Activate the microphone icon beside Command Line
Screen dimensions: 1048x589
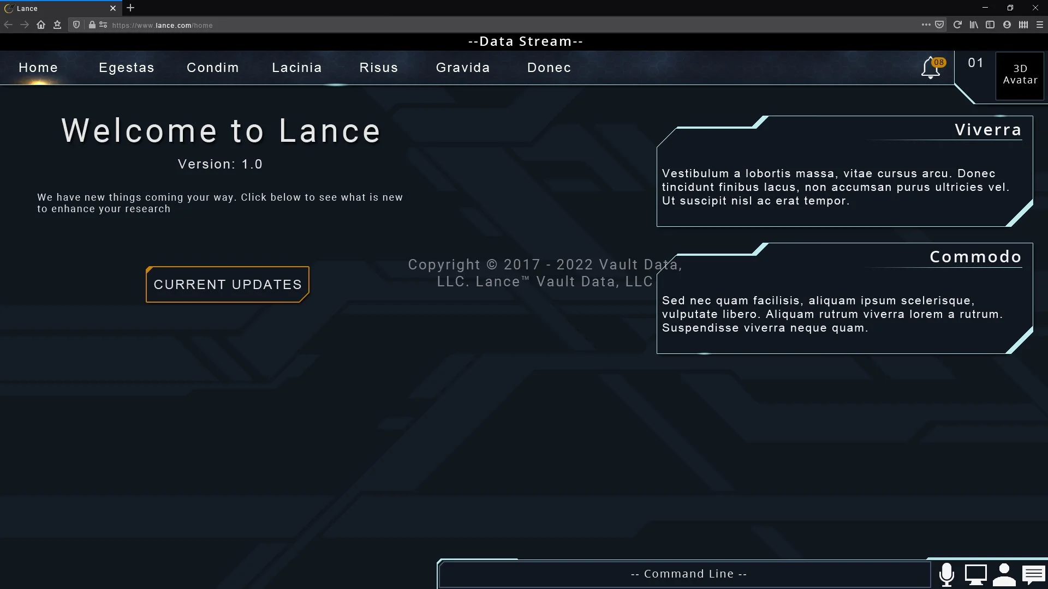947,574
